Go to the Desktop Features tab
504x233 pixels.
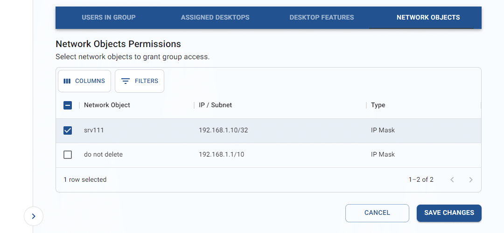click(322, 17)
